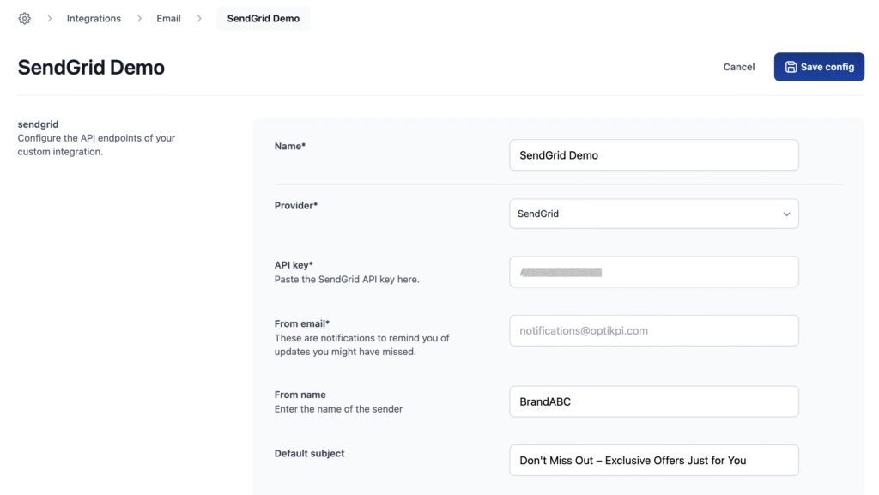Focus the Name input field
The width and height of the screenshot is (879, 495).
coord(653,155)
